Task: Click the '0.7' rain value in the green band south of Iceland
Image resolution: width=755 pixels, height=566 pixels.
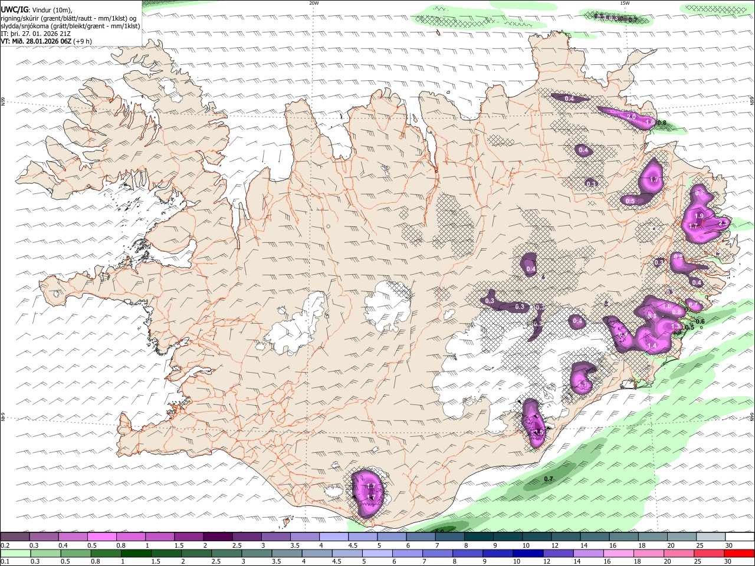Action: [548, 479]
